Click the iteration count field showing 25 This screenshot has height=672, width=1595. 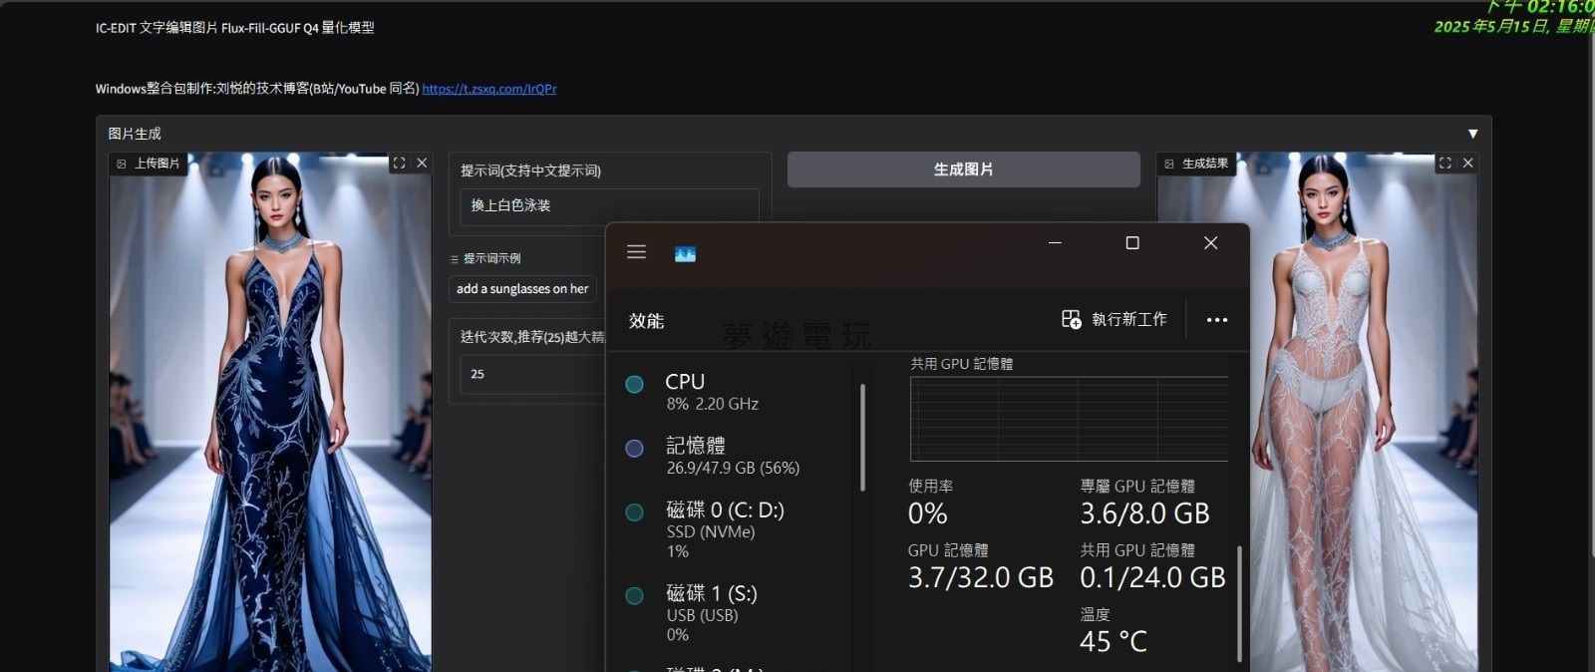tap(533, 374)
